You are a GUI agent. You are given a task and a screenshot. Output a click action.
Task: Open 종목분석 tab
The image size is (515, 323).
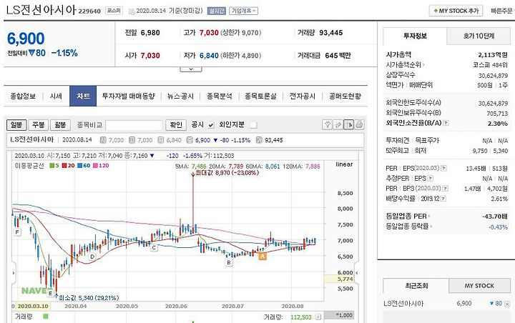tap(220, 96)
